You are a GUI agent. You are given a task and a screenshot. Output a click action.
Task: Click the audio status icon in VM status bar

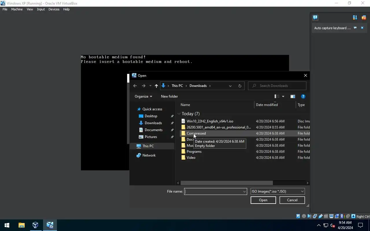pos(309,216)
